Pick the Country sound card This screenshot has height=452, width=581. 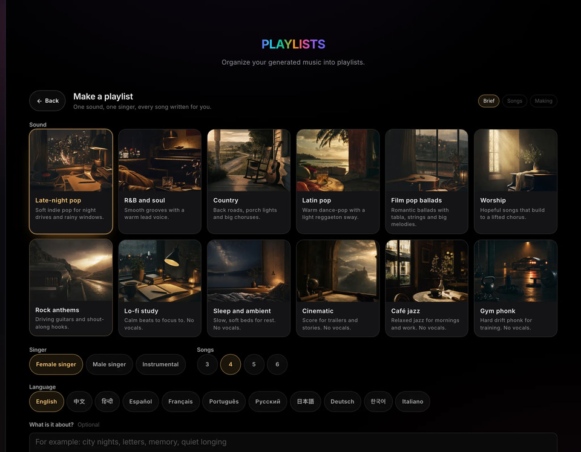(249, 181)
